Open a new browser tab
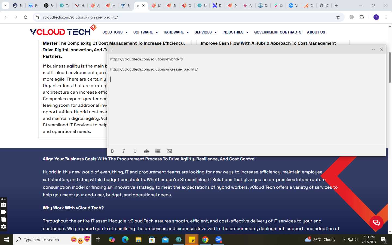The height and width of the screenshot is (245, 392). [x=336, y=5]
